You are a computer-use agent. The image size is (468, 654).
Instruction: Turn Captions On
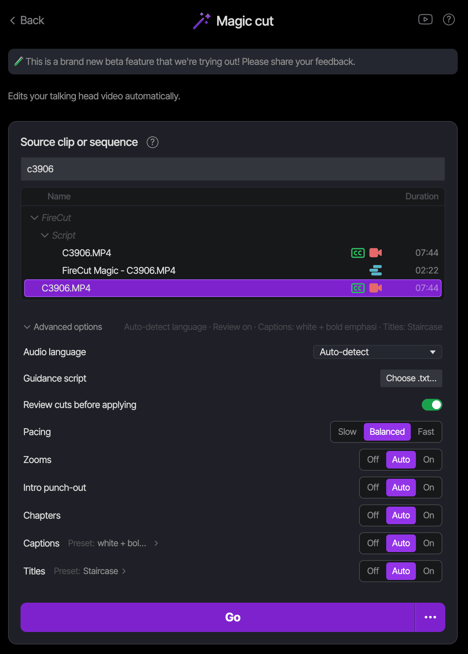428,543
